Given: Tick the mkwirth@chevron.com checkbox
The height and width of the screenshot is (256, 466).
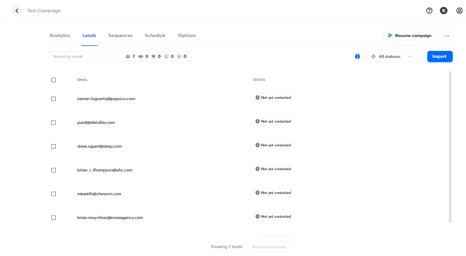Looking at the screenshot, I should [x=54, y=194].
